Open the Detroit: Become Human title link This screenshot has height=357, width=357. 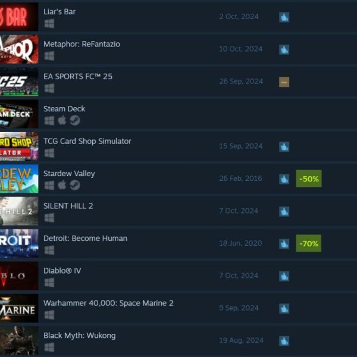[x=85, y=238]
